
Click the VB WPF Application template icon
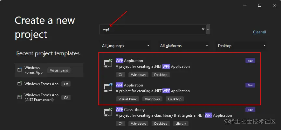point(108,88)
